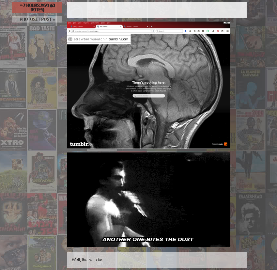This screenshot has height=270, width=277.
Task: Click the Pocket icon in Firefox's toolbar
Action: tap(203, 31)
